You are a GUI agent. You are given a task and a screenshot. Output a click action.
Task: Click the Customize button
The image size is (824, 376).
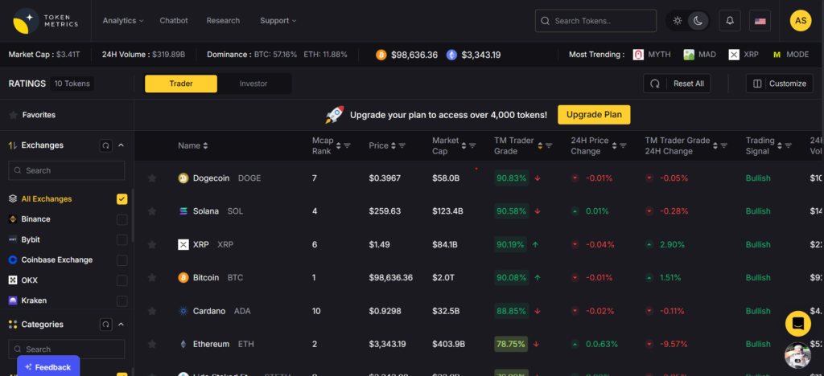click(779, 84)
